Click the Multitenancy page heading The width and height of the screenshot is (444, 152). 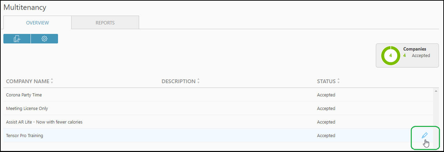point(25,7)
